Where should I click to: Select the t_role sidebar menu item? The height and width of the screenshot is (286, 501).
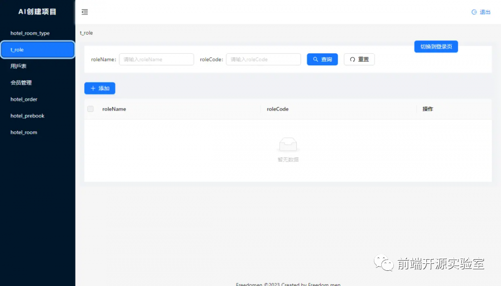pyautogui.click(x=37, y=50)
